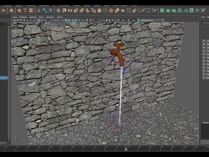This screenshot has width=209, height=157.
Task: Click the orange cube shelf icon
Action: point(99,10)
